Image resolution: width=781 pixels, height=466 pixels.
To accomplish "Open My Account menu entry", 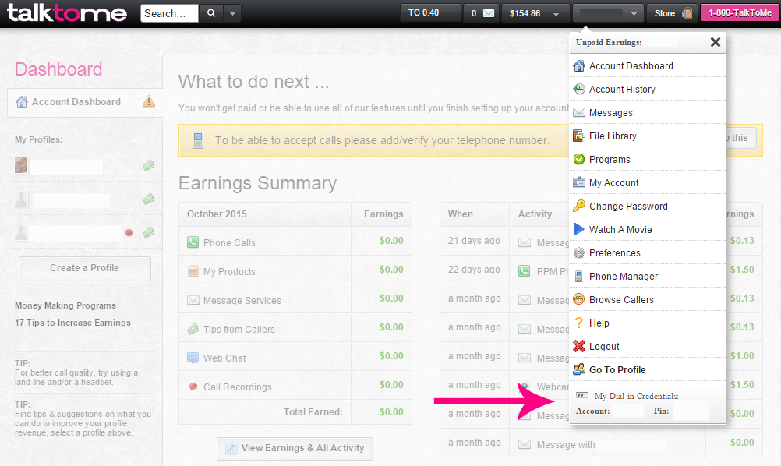I will tap(648, 182).
